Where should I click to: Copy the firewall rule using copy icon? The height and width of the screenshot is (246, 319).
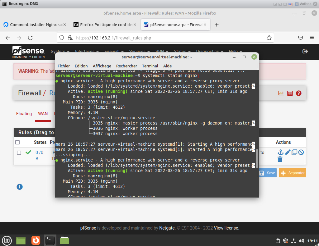pos(294,153)
